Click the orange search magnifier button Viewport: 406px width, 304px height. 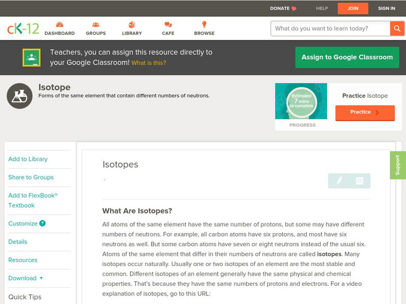tap(397, 28)
